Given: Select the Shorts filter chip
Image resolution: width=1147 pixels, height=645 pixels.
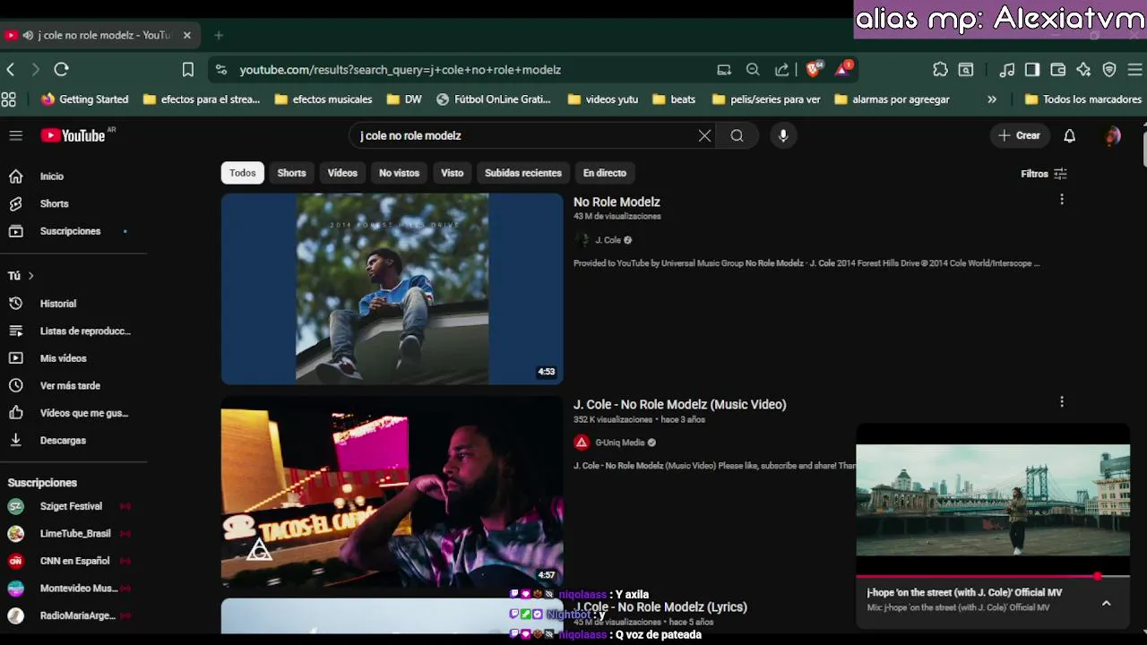Looking at the screenshot, I should pos(291,173).
